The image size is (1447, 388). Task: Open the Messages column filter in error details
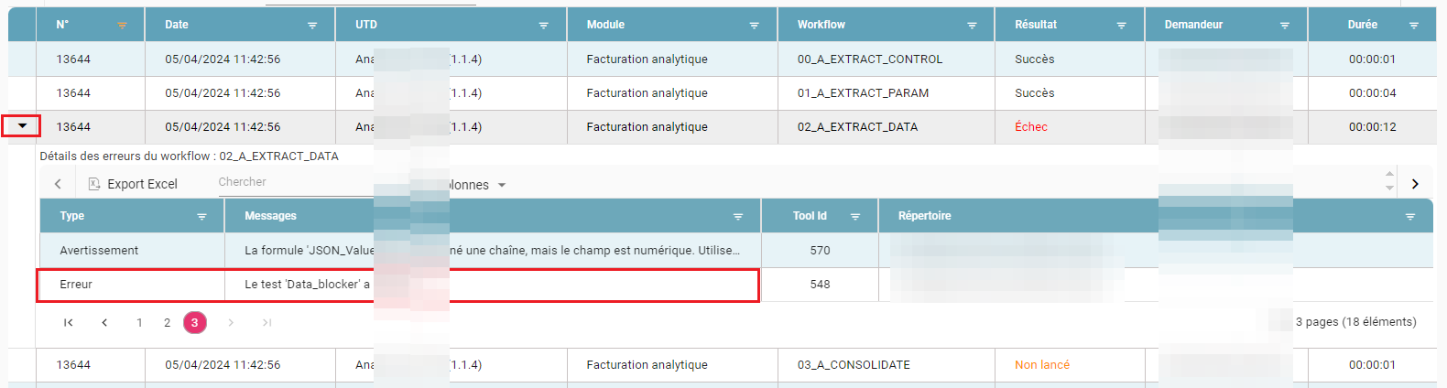pos(737,217)
